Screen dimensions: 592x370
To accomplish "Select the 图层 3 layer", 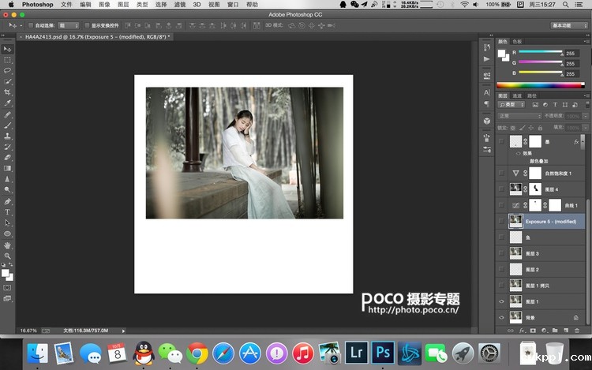I will pyautogui.click(x=545, y=253).
